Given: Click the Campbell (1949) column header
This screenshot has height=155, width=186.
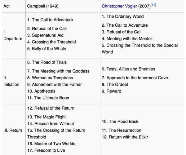Looking at the screenshot, I should click(x=43, y=6).
